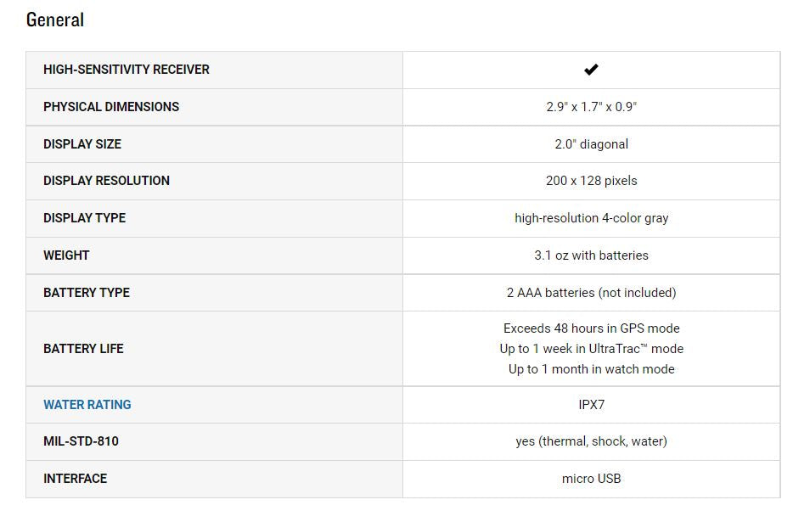793x522 pixels.
Task: Click the checkmark icon for High-Sensitivity Receiver
Action: point(591,70)
